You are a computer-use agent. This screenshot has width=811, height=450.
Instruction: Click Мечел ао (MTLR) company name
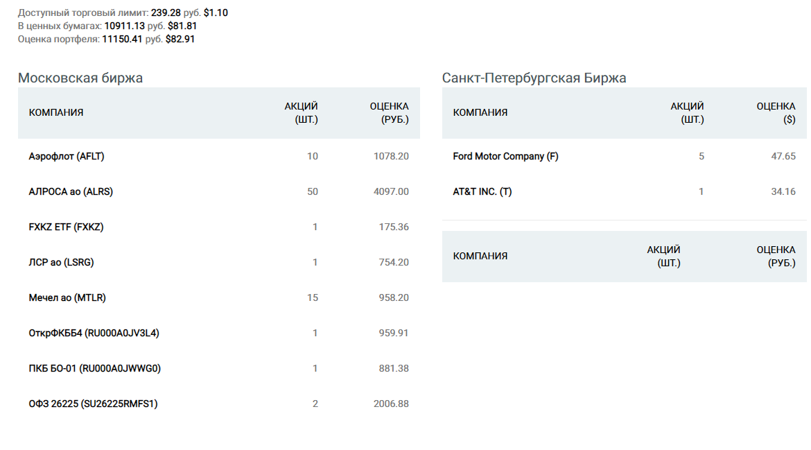click(x=67, y=298)
